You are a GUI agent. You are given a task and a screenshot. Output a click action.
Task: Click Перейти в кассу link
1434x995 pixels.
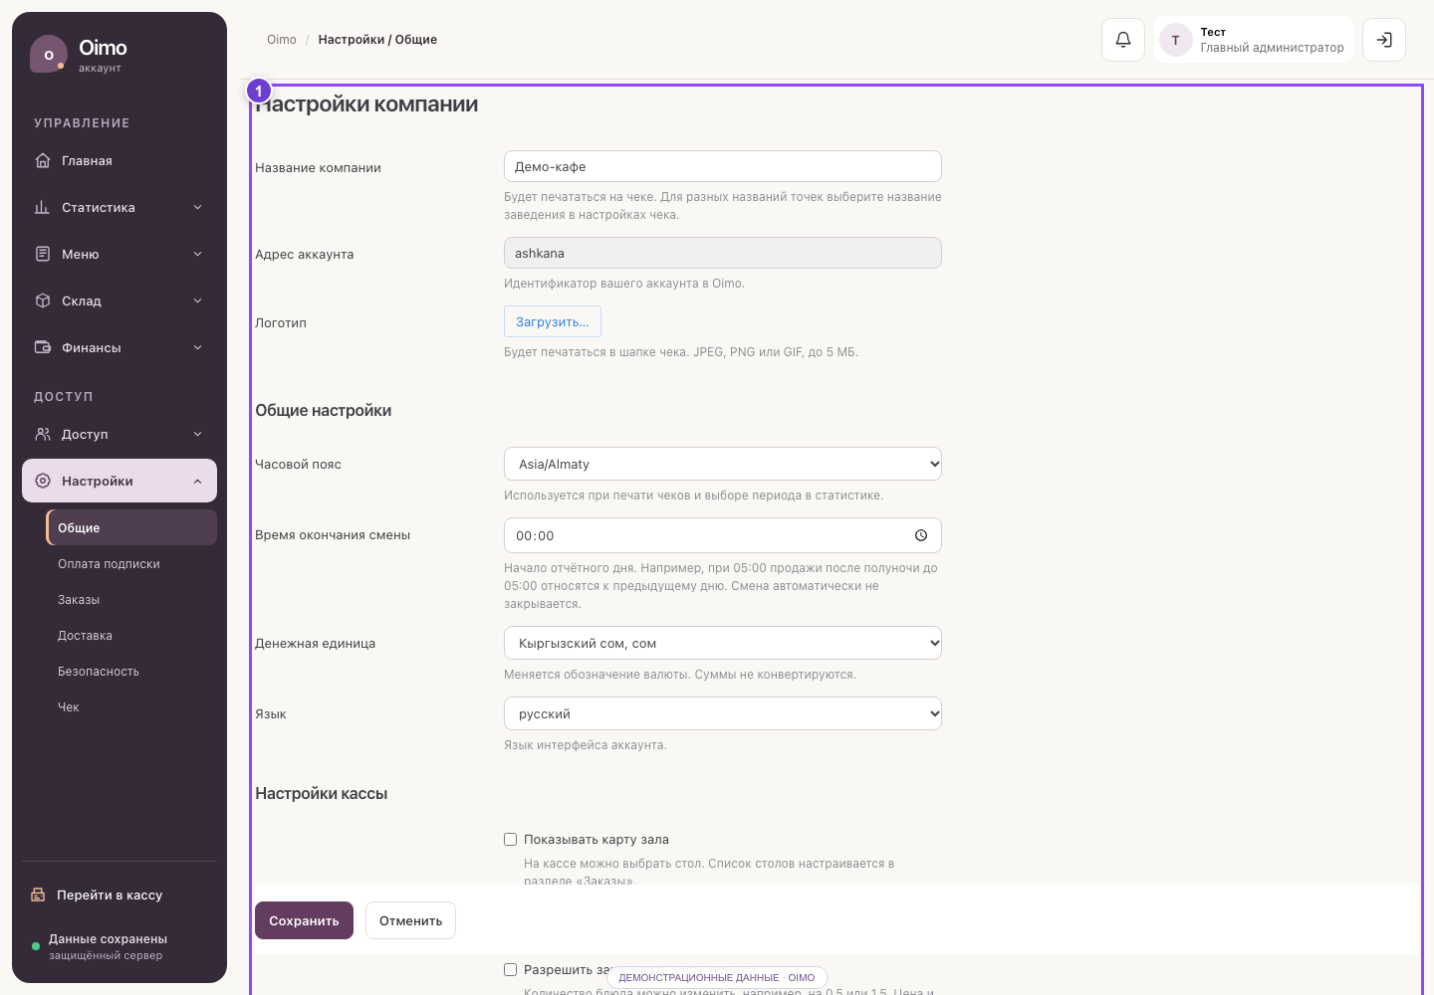coord(110,895)
